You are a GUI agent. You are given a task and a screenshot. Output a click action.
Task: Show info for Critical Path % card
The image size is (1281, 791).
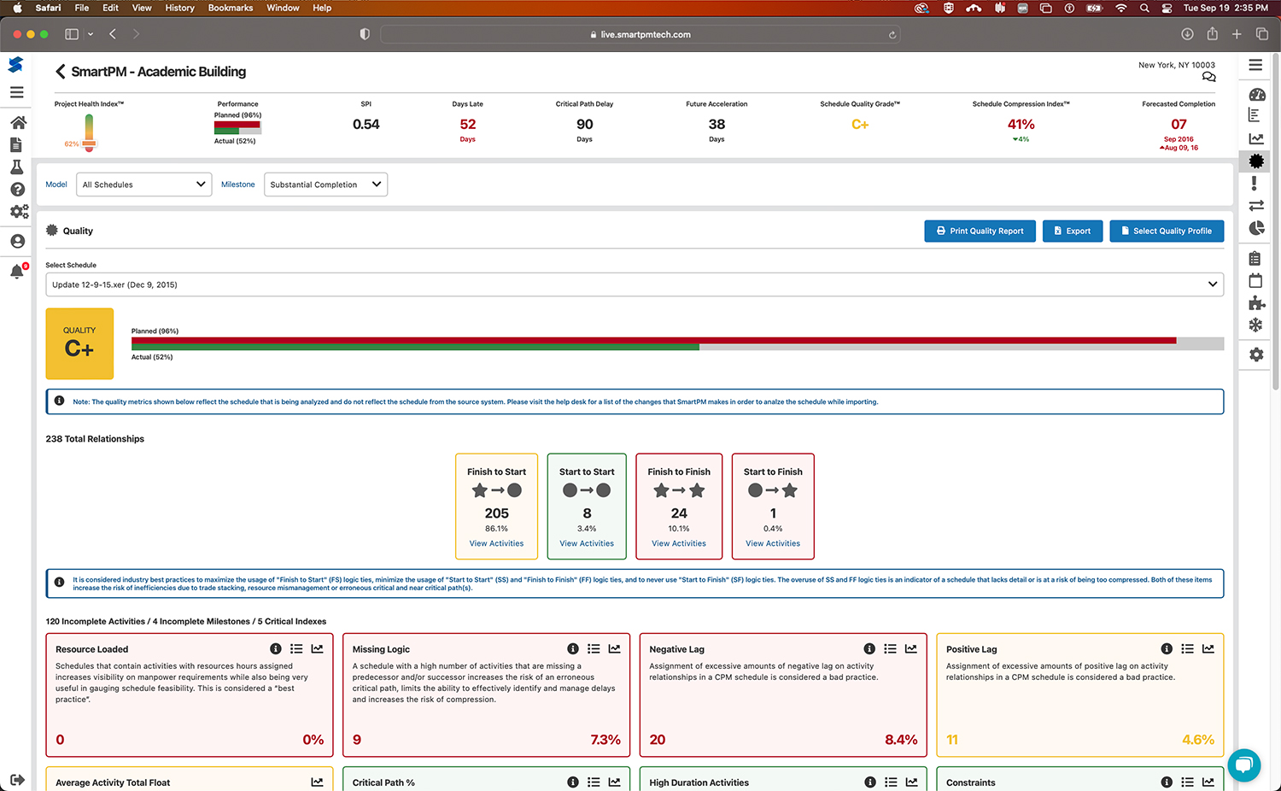[x=573, y=782]
